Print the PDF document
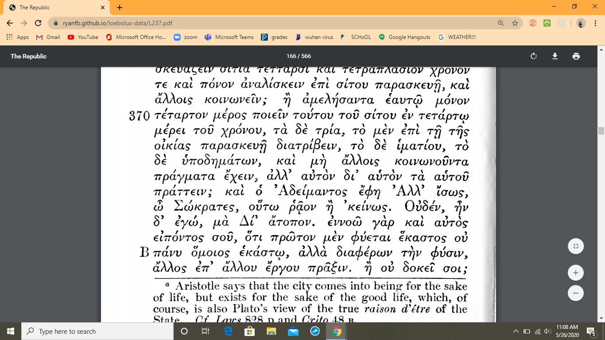Viewport: 605px width, 340px height. coord(576,56)
